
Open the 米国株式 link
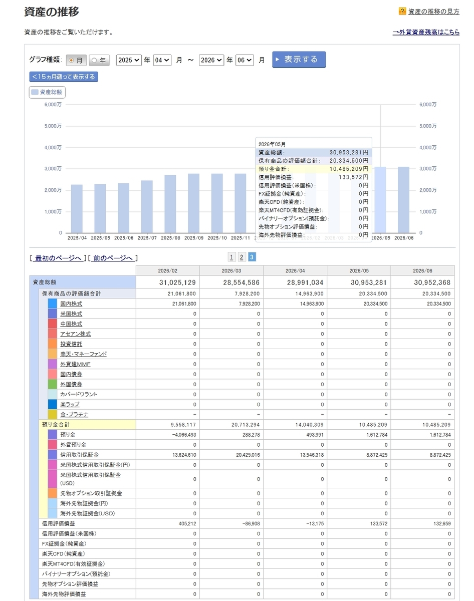tap(71, 314)
